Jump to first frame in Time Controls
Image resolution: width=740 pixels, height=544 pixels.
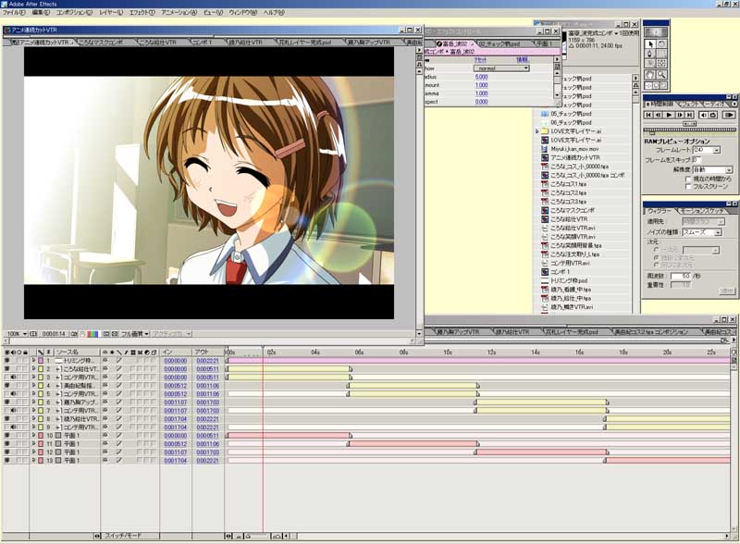(648, 115)
